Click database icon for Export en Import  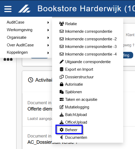61,69
